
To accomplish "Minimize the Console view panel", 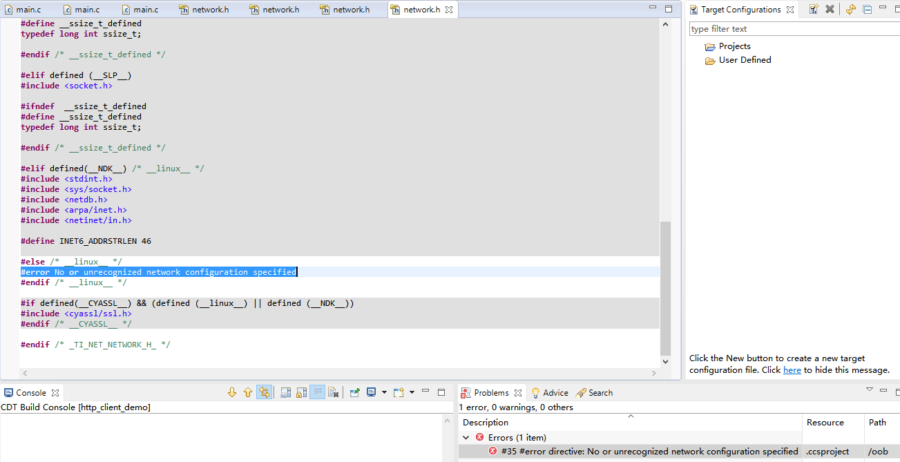I will click(x=426, y=392).
